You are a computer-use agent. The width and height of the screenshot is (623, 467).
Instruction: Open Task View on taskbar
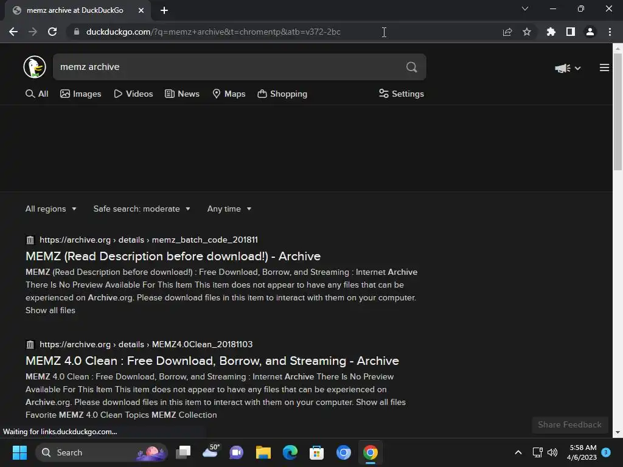pos(183,452)
